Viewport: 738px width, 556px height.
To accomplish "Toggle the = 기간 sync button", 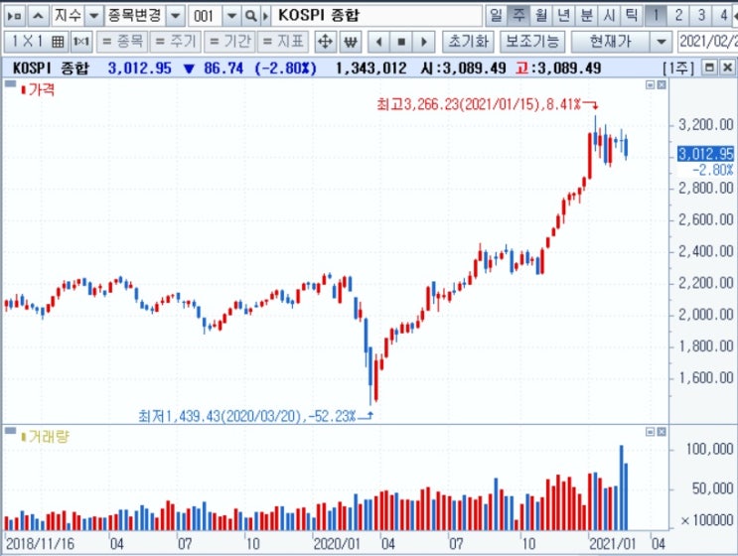I will click(229, 42).
